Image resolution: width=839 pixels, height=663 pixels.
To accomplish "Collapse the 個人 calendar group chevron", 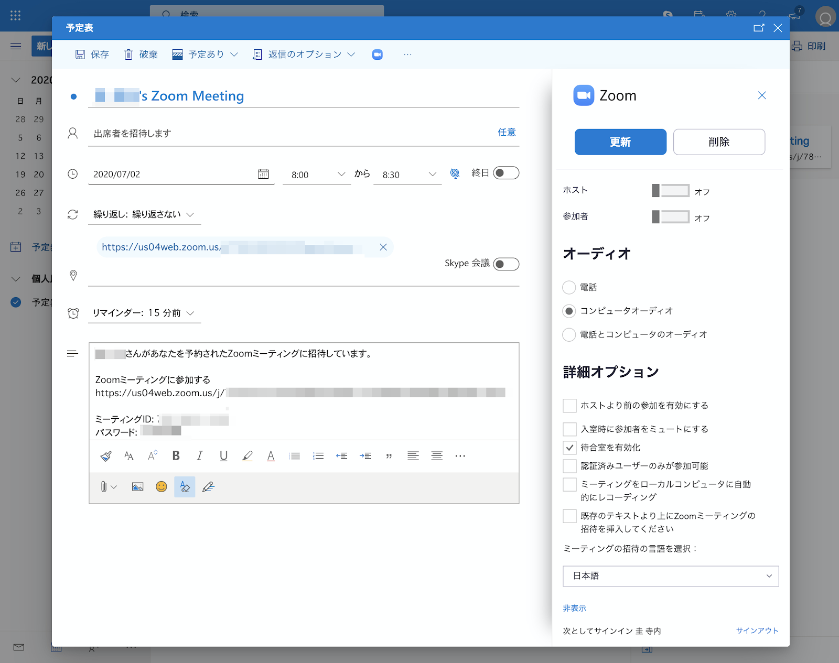I will pos(16,279).
